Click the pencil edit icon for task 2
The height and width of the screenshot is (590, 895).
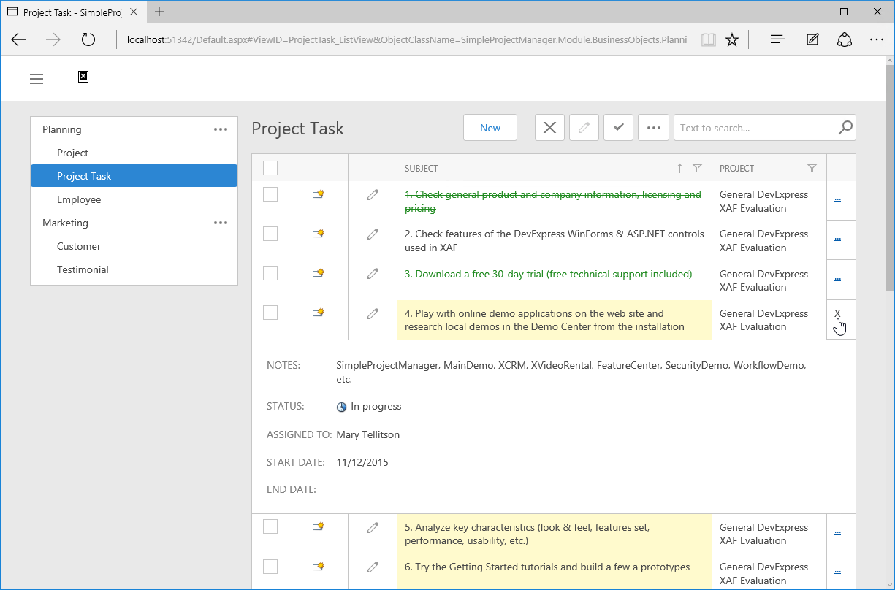[x=373, y=234]
